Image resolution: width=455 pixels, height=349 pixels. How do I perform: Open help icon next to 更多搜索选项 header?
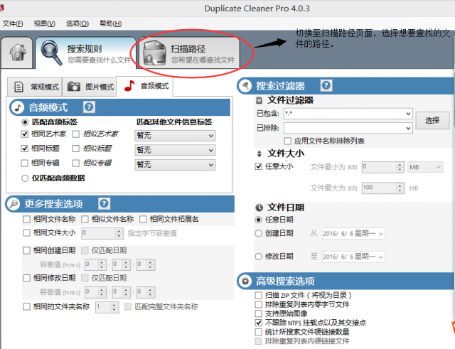point(104,204)
